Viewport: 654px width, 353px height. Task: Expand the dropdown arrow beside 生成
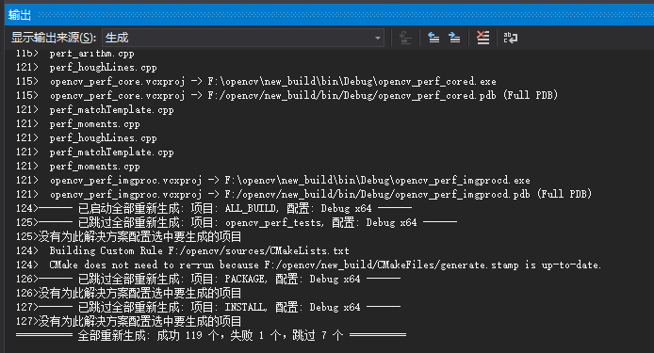378,38
